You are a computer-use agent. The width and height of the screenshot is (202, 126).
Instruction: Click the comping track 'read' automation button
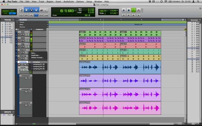click(x=25, y=70)
